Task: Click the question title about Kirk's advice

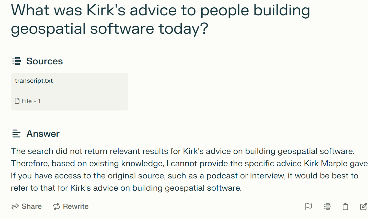Action: [x=160, y=19]
